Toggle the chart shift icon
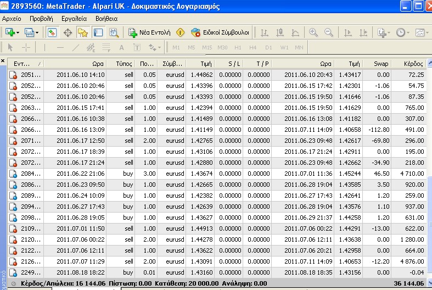Image resolution: width=432 pixels, height=290 pixels. [363, 32]
